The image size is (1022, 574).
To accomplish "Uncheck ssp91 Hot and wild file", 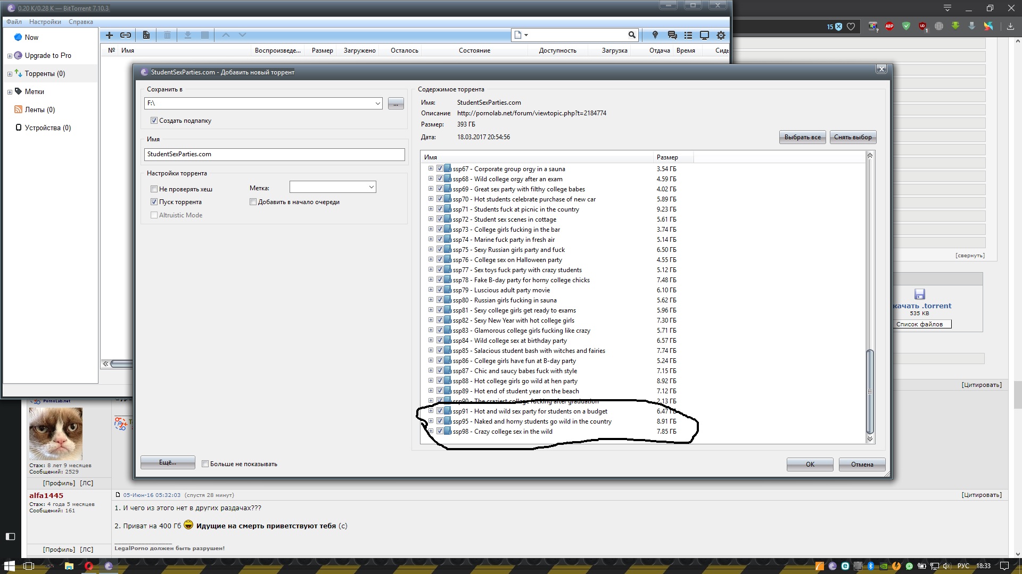I will [x=440, y=411].
